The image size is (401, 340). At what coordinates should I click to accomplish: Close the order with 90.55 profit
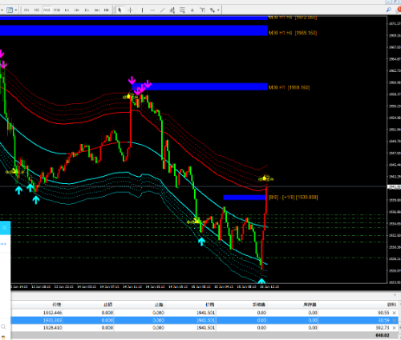(x=394, y=313)
